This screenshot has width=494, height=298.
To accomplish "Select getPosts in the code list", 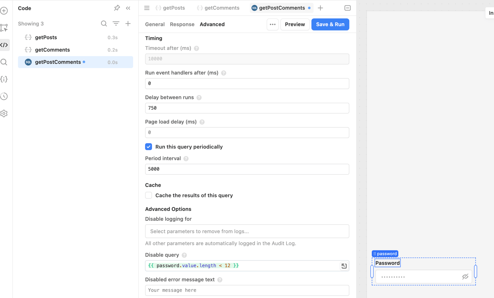I will 75,37.
